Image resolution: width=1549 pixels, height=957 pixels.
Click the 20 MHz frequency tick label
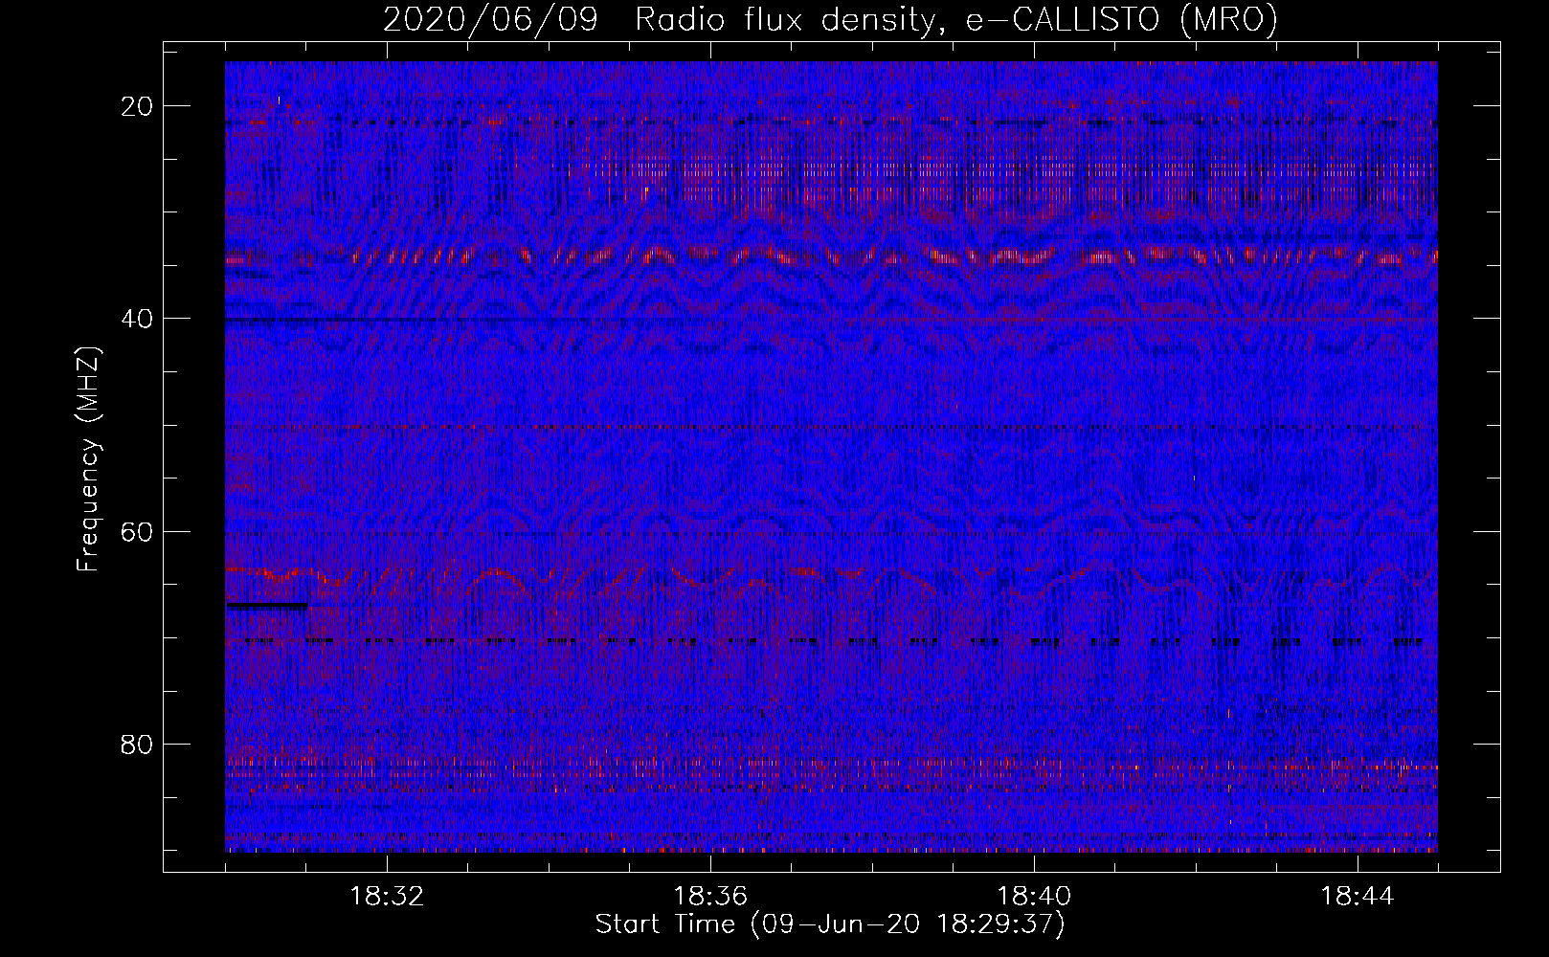tap(138, 106)
